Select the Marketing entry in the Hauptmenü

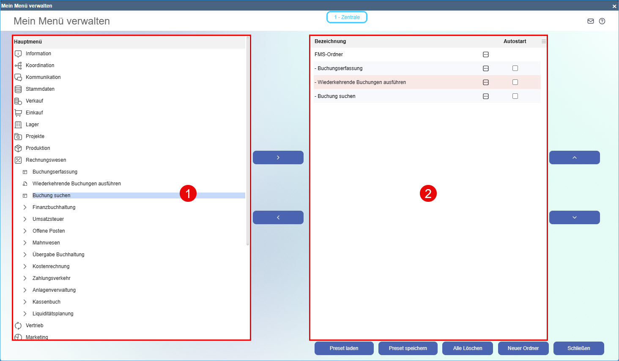[x=37, y=337]
